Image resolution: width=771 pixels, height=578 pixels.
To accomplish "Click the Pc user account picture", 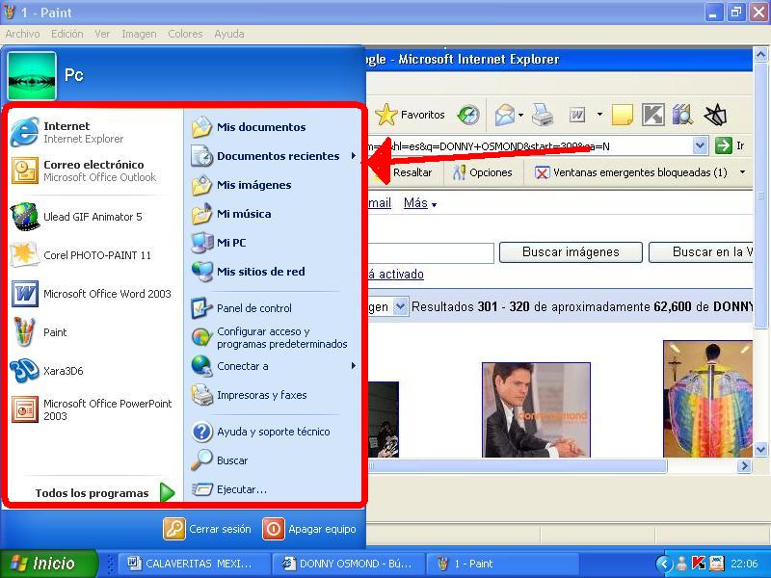I will pyautogui.click(x=32, y=76).
